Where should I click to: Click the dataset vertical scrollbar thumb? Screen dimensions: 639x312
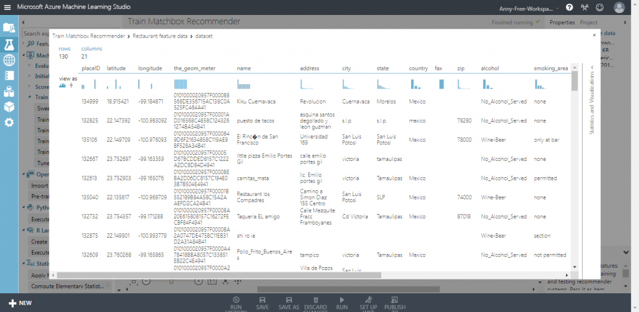[x=575, y=80]
